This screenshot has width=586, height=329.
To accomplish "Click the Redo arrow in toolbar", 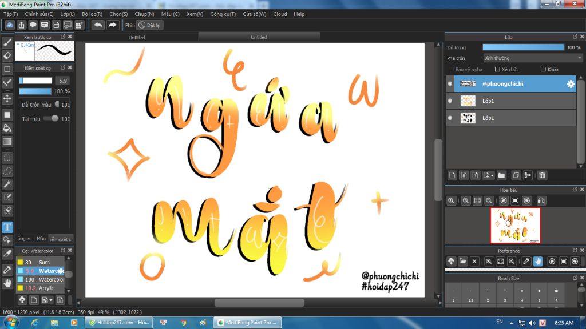I will click(x=112, y=25).
